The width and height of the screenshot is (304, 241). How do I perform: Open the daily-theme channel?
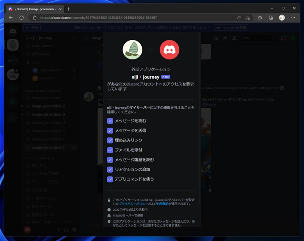[x=51, y=46]
